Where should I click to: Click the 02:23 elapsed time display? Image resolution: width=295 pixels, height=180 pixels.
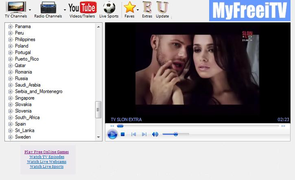click(283, 120)
